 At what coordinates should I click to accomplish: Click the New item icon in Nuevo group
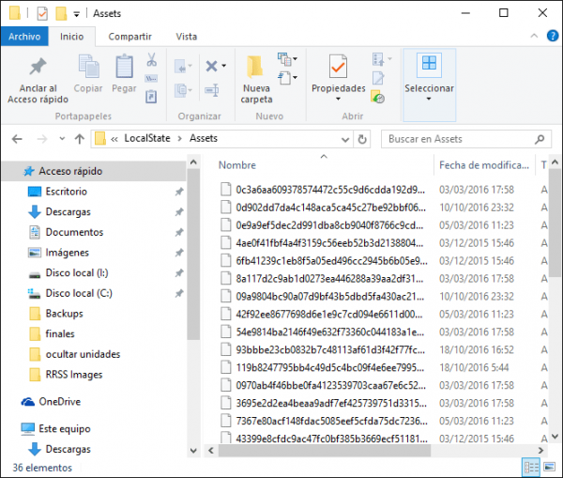coord(287,59)
